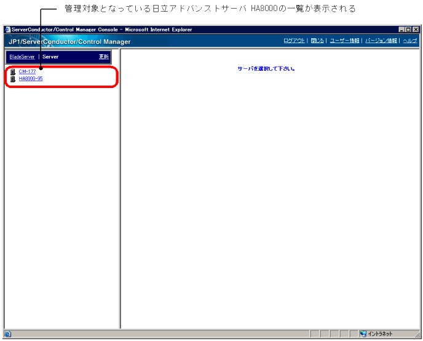Maximize the Internet Explorer window
Screen dimensions: 423x341
tap(408, 30)
